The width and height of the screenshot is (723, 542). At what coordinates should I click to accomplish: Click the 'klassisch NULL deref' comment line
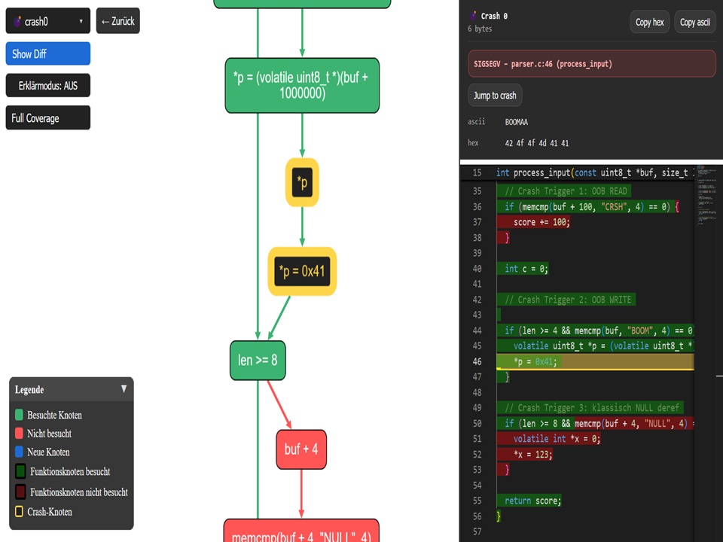592,408
